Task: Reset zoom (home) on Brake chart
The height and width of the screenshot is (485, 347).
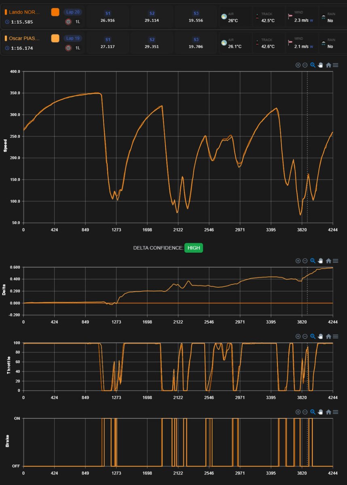Action: click(x=328, y=412)
